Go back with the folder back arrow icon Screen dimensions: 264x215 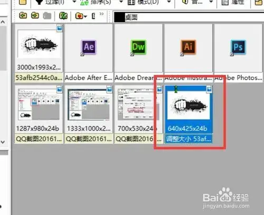[x=23, y=16]
